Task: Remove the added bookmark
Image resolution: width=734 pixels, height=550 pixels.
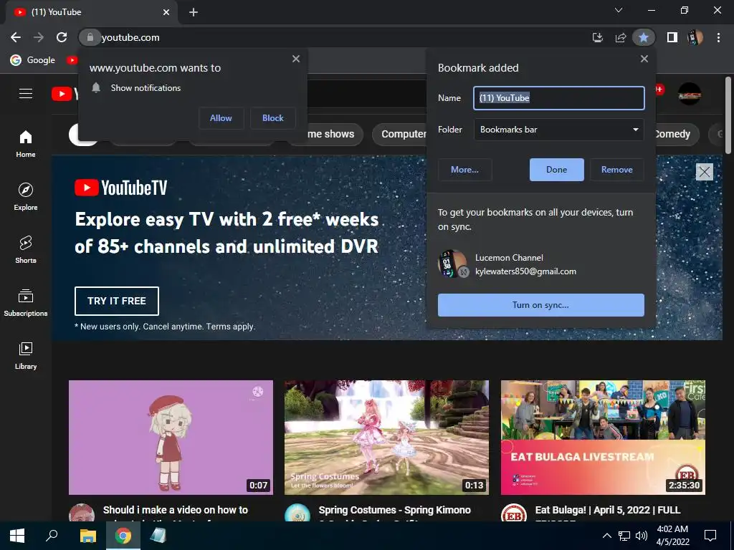Action: tap(617, 170)
